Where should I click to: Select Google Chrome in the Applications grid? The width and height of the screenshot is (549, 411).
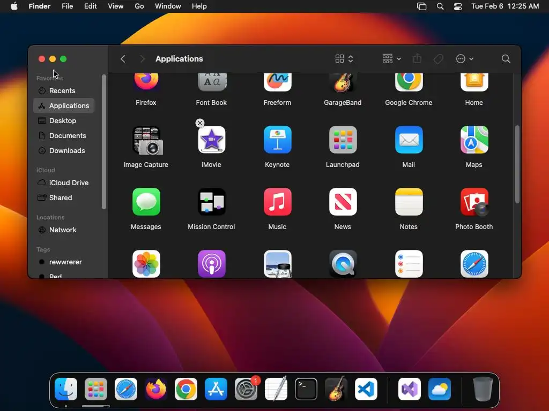409,82
